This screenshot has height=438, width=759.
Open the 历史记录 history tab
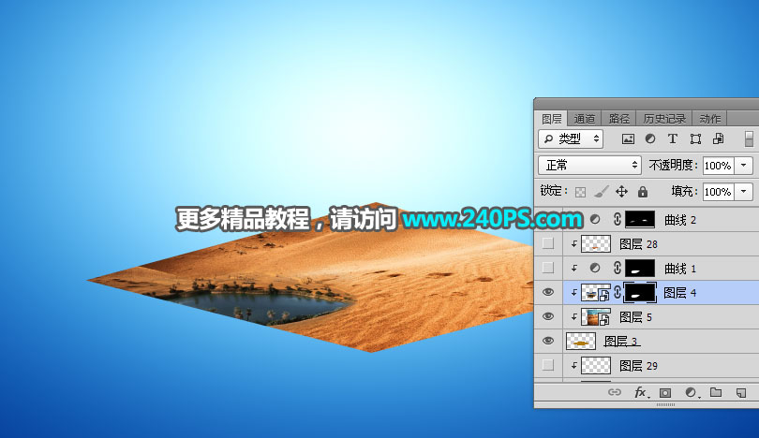[663, 119]
